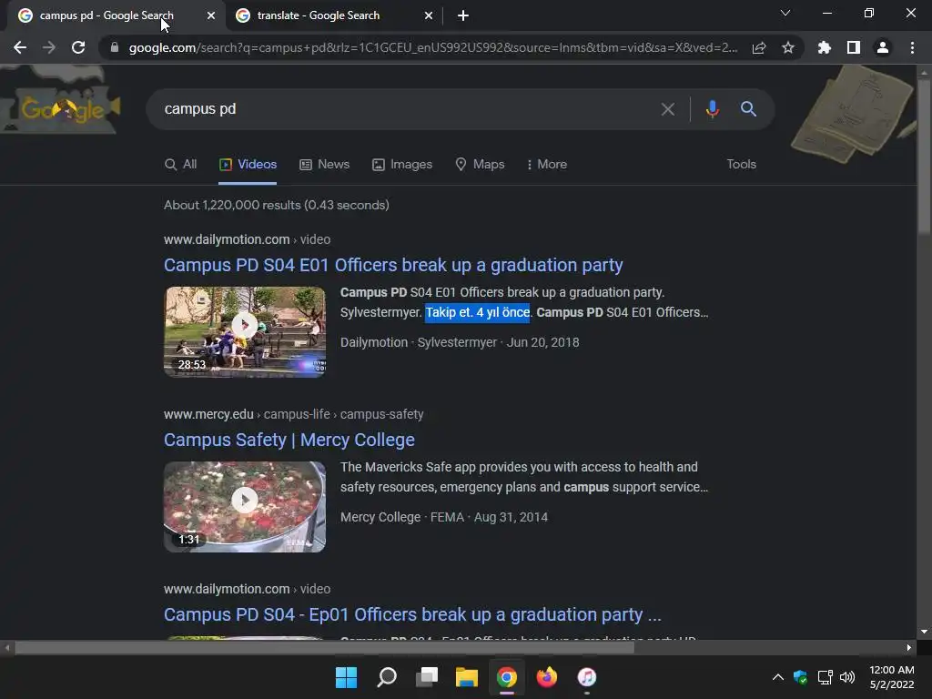Click the 'Mercy College · FEMA' source text
The image size is (932, 699).
point(402,517)
